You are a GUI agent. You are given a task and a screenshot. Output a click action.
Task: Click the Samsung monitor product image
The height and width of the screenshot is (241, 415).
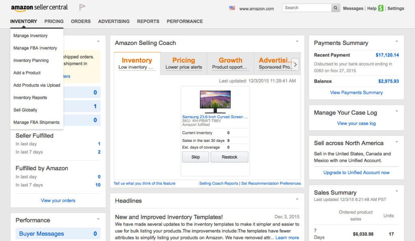(x=215, y=101)
